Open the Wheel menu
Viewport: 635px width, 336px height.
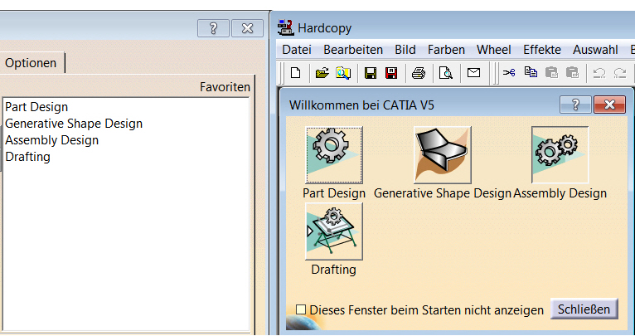494,50
